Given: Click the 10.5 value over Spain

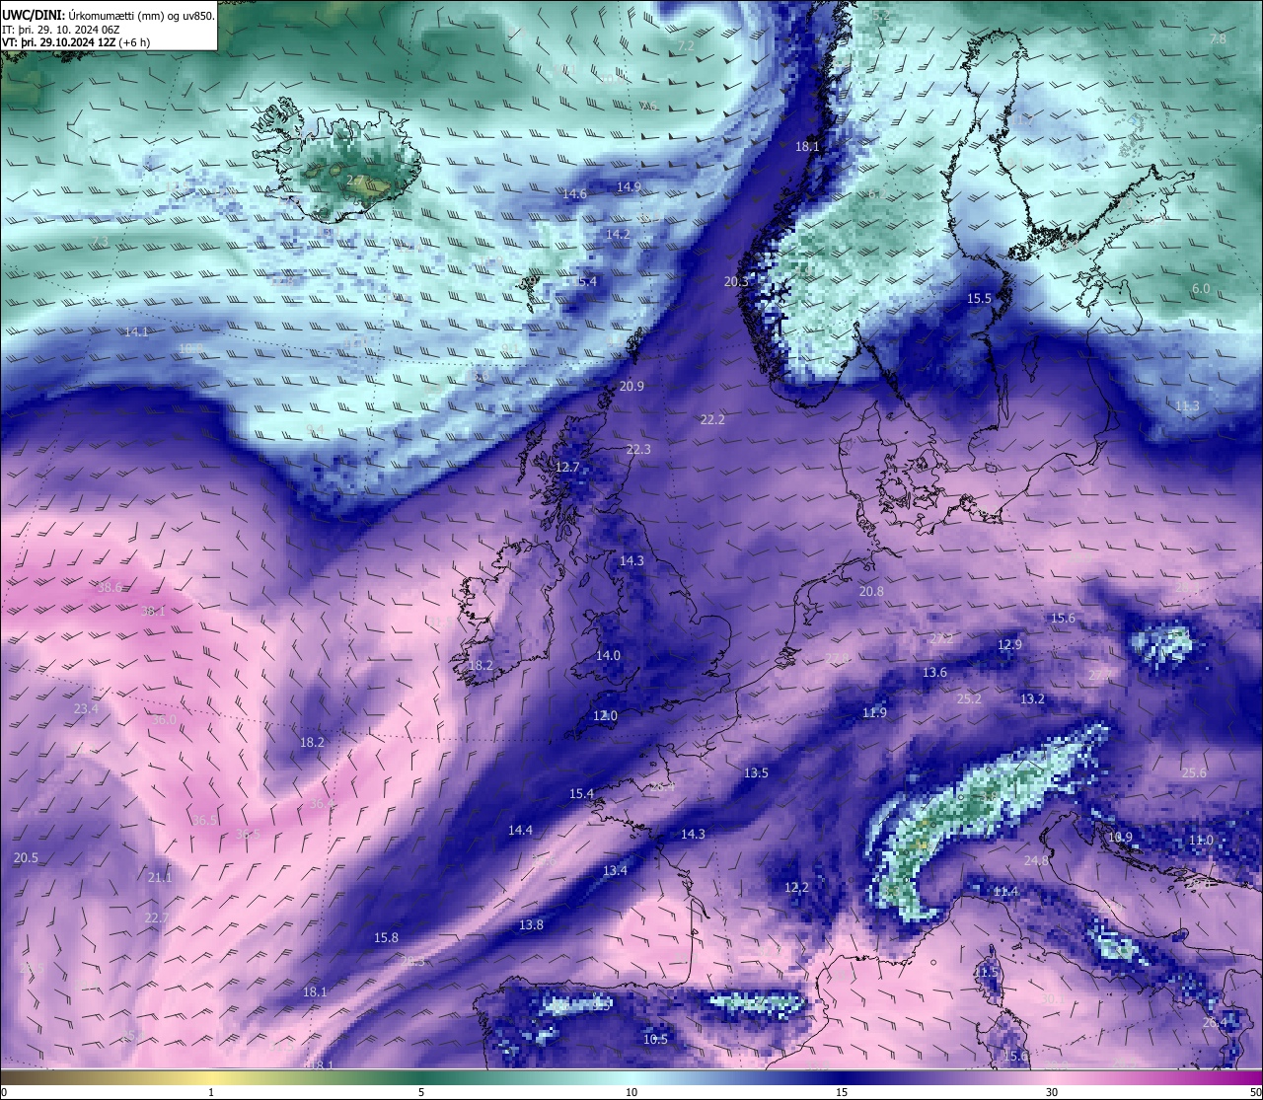Looking at the screenshot, I should click(x=655, y=1039).
